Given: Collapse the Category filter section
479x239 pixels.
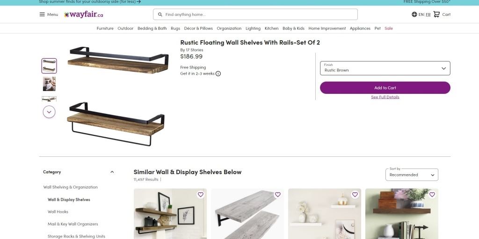Looking at the screenshot, I should click(x=112, y=172).
